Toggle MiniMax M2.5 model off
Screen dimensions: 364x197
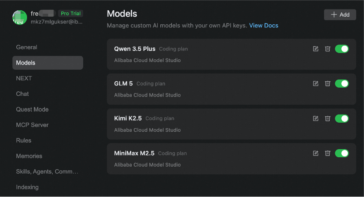coord(342,153)
